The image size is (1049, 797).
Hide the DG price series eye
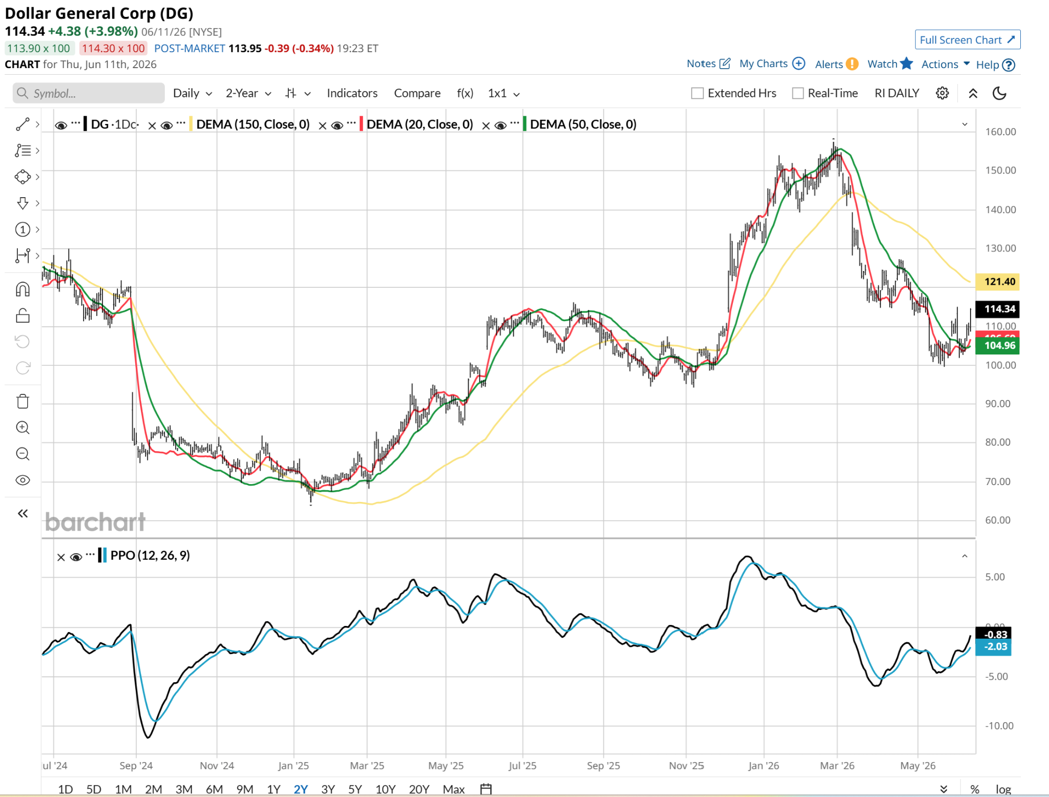[x=61, y=125]
